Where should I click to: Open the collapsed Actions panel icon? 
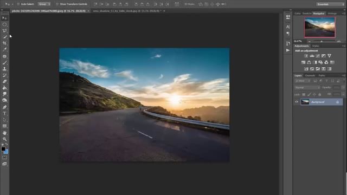click(x=288, y=50)
